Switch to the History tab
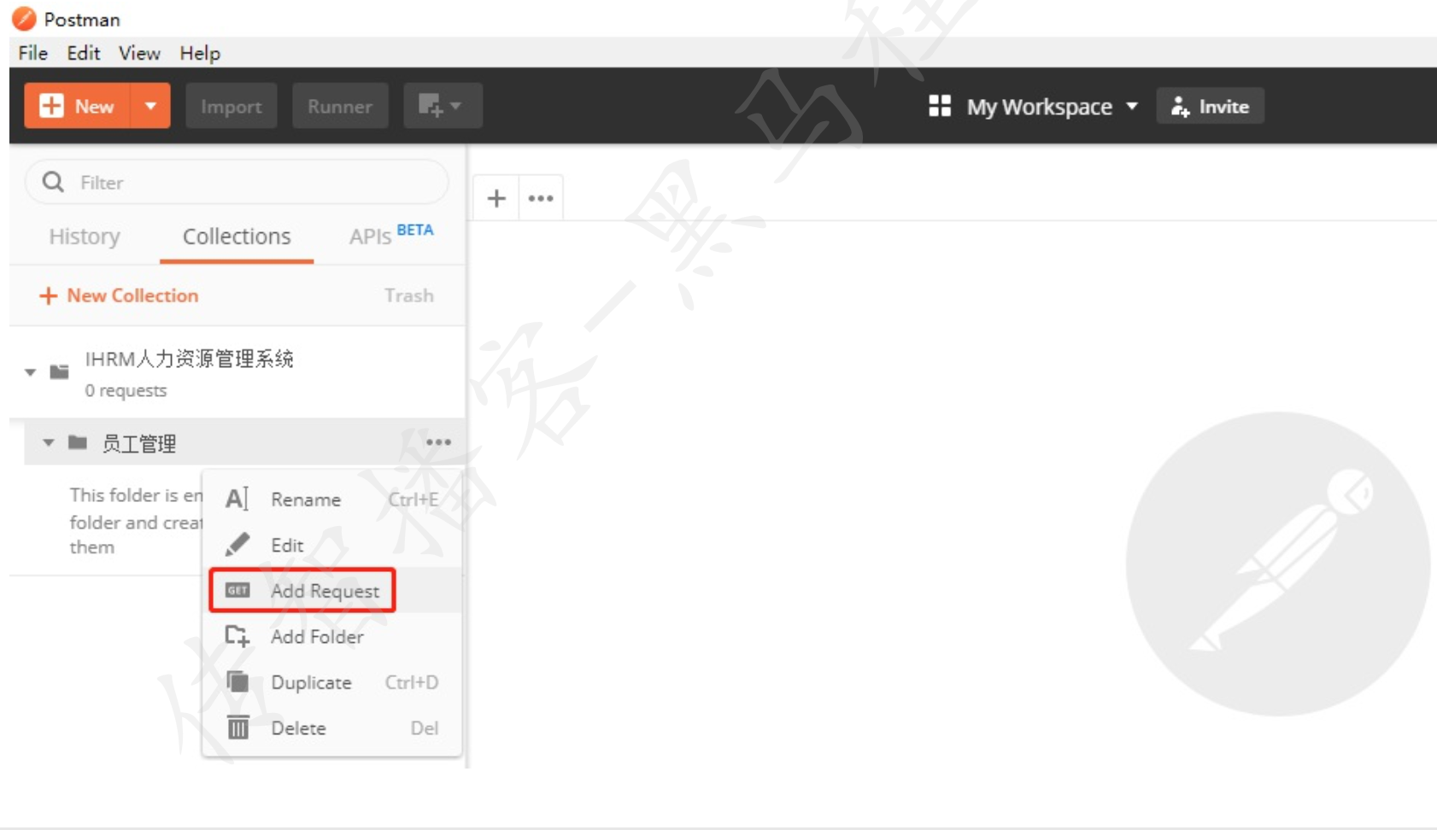1437x830 pixels. click(85, 237)
